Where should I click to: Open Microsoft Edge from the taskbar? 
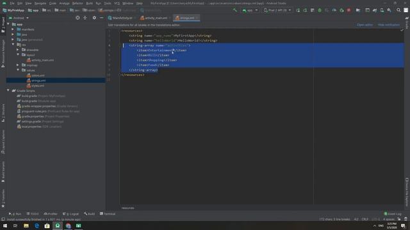pos(37,226)
